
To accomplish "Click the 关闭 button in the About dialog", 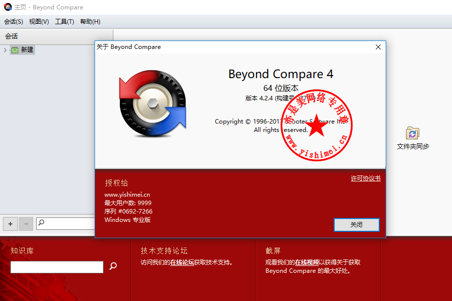I will (356, 225).
